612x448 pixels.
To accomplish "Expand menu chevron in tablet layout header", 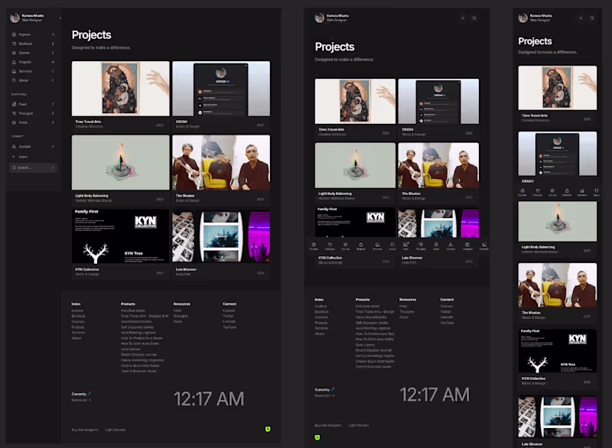I will click(x=463, y=18).
